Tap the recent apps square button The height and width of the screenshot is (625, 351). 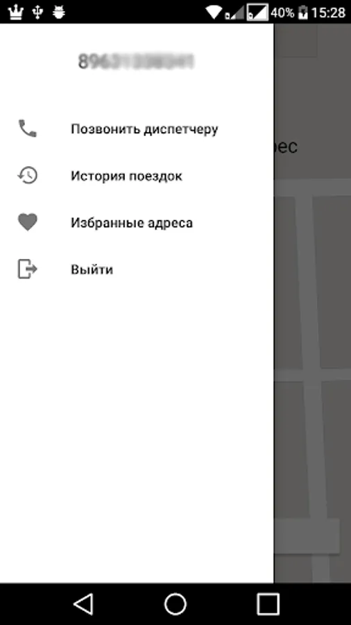coord(268,604)
